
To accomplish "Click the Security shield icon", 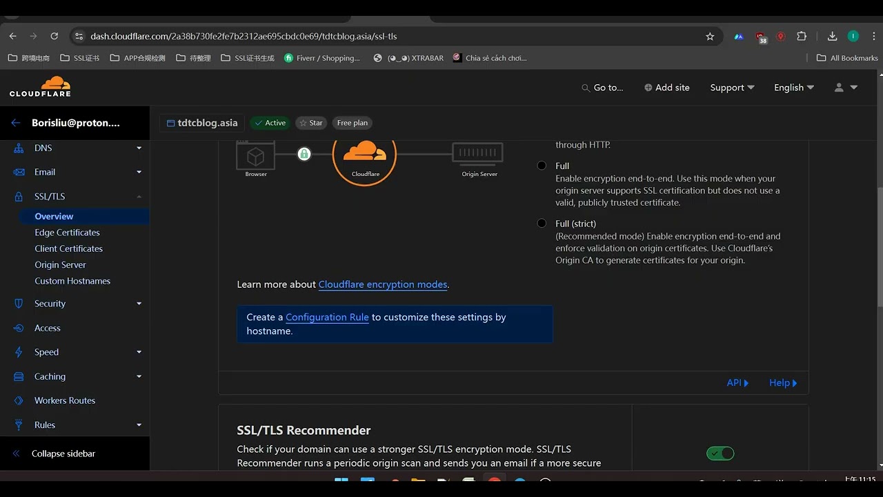I will [x=19, y=303].
